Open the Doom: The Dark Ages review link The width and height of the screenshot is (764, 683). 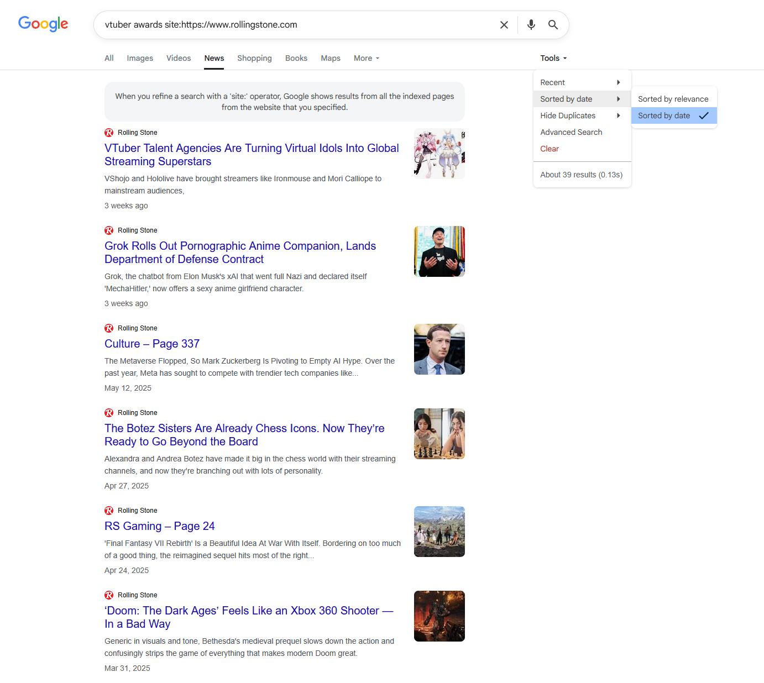[x=249, y=617]
